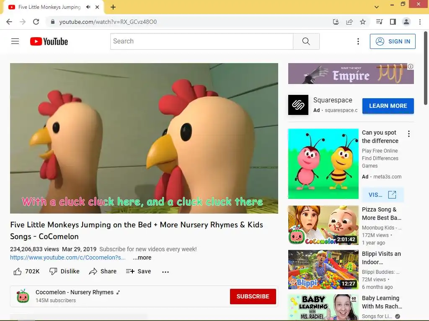Viewport: 429px width, 321px height.
Task: Focus the YouTube Search field
Action: 202,41
